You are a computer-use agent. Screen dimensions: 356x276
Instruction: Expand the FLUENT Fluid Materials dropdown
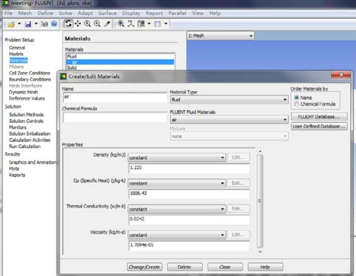pos(229,120)
